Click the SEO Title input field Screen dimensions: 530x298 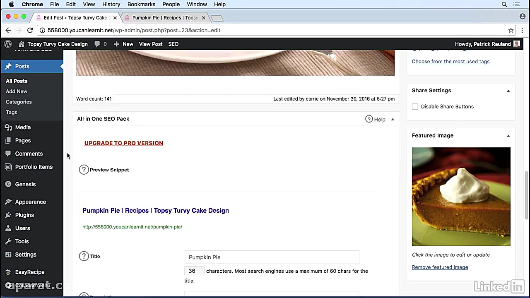[x=272, y=257]
